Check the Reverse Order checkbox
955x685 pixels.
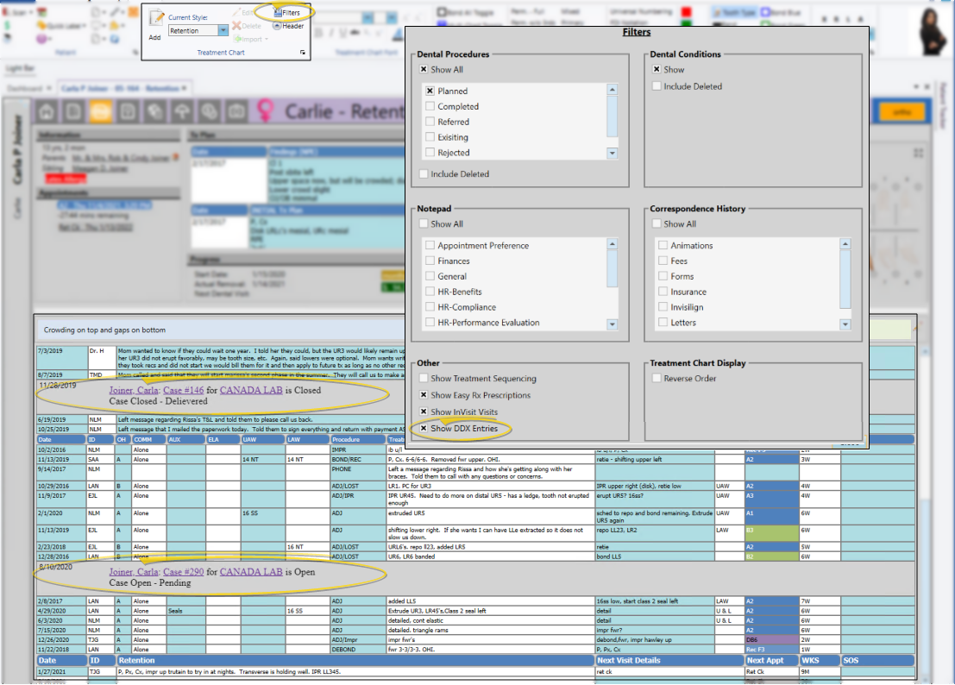[657, 378]
